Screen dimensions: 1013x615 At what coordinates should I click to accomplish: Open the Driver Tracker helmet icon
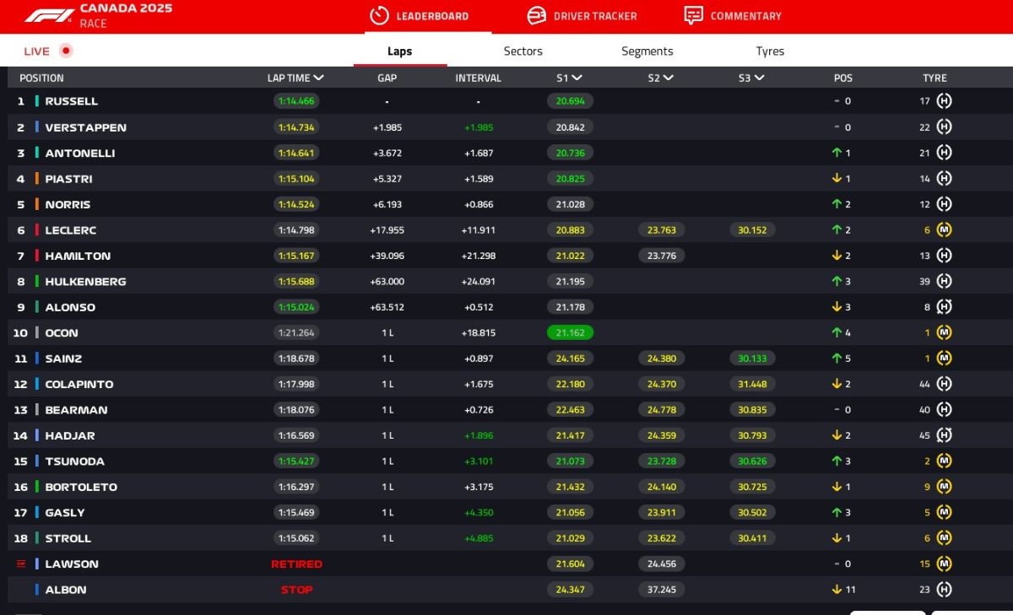536,16
